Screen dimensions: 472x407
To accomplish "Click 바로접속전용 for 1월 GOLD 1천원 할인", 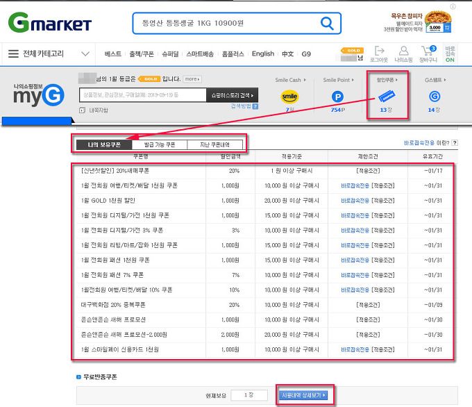I will pyautogui.click(x=355, y=201).
